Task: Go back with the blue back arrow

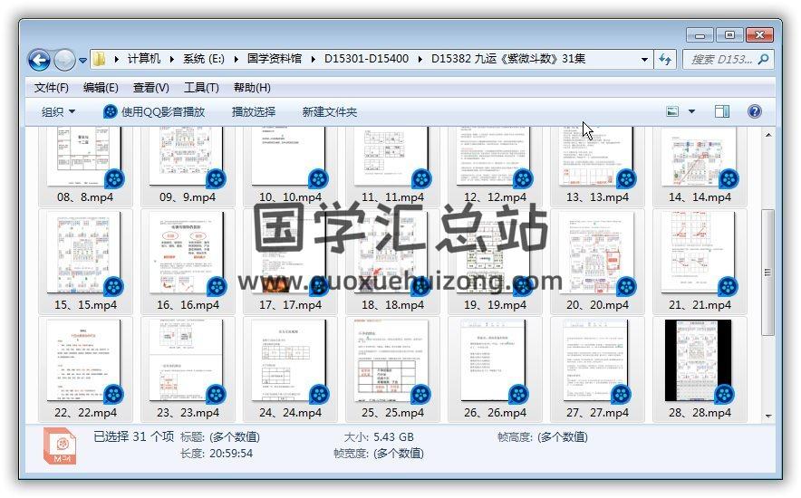Action: (x=39, y=60)
